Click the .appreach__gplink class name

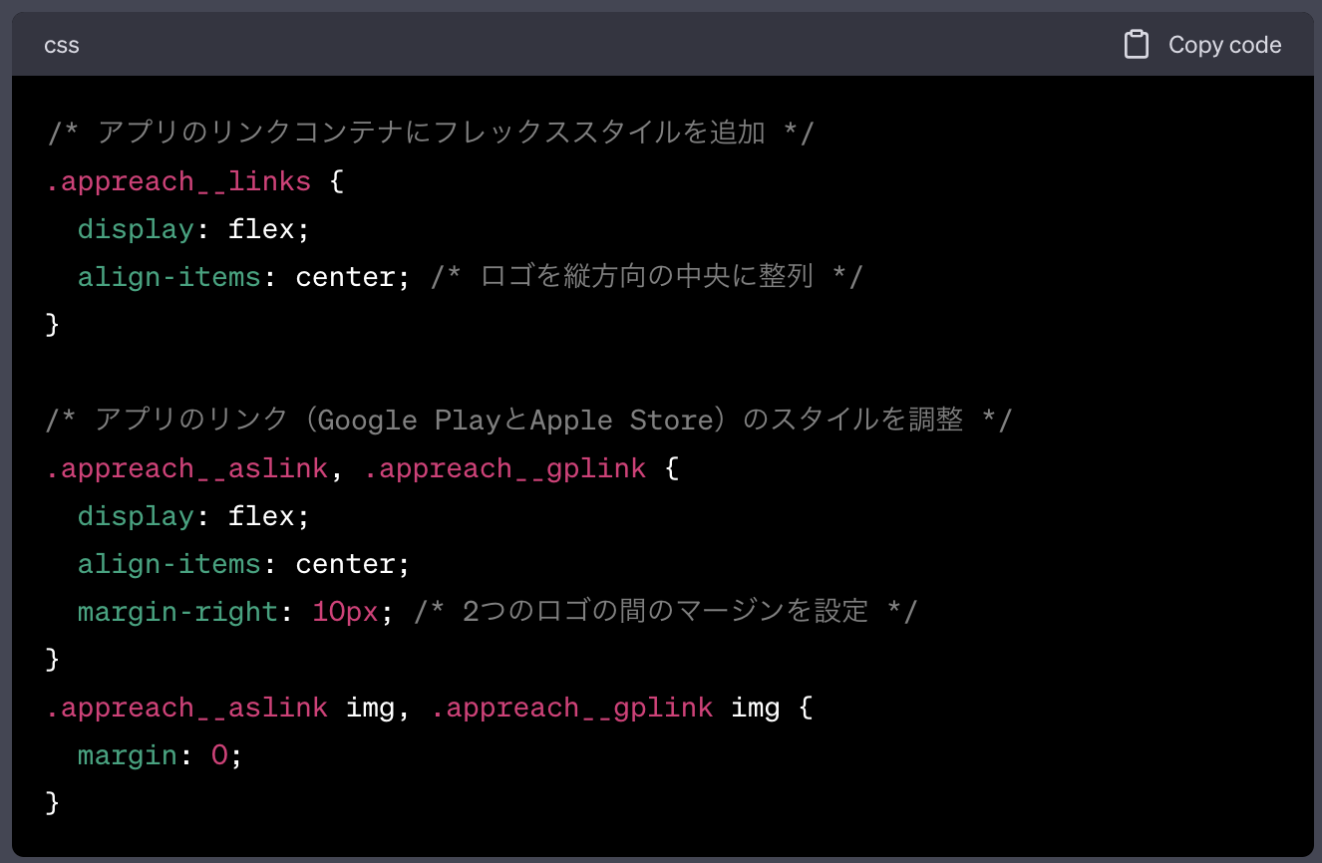click(x=505, y=467)
